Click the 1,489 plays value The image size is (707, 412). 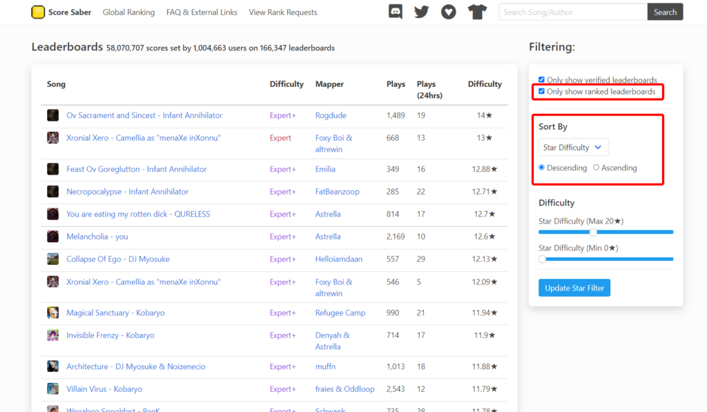pyautogui.click(x=396, y=115)
